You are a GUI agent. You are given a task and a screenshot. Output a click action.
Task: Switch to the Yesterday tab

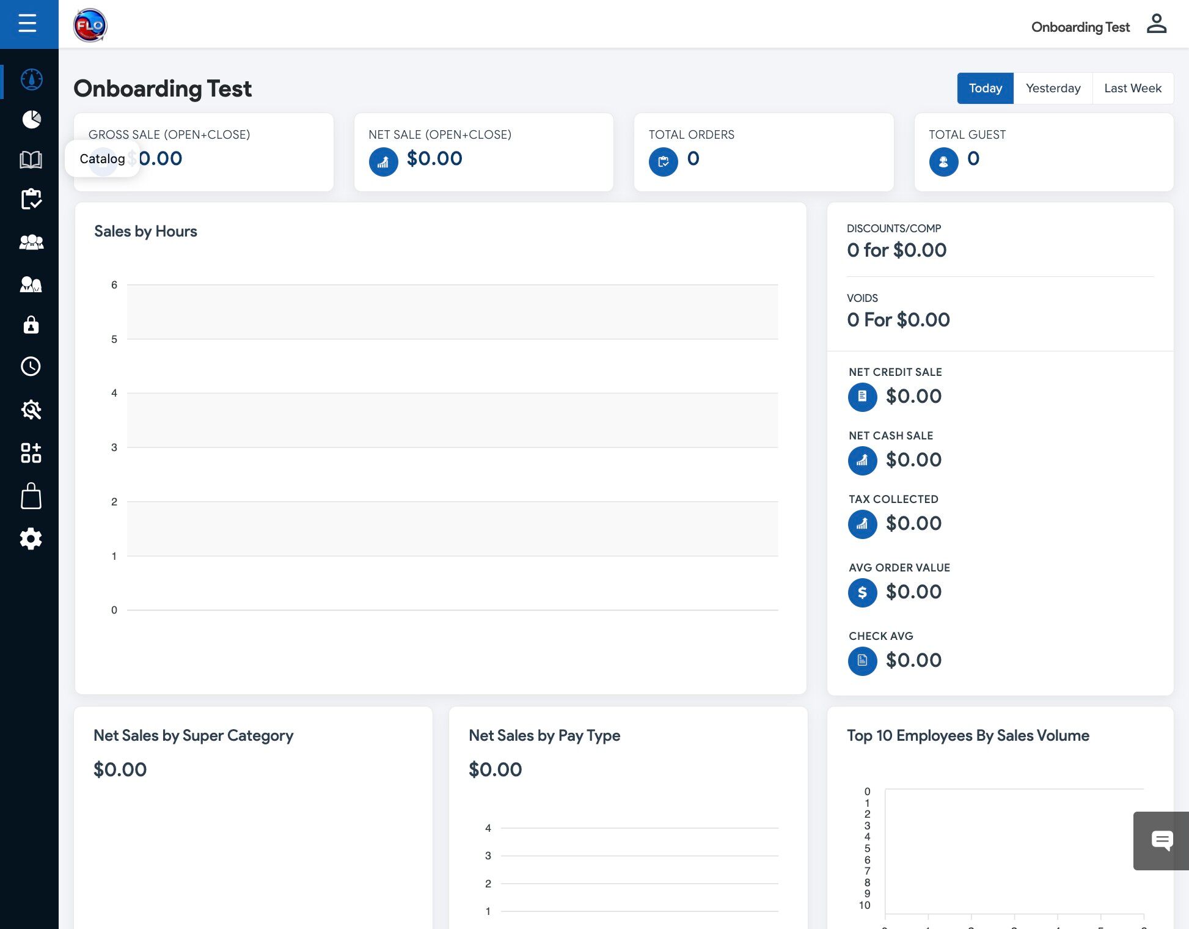(x=1053, y=88)
